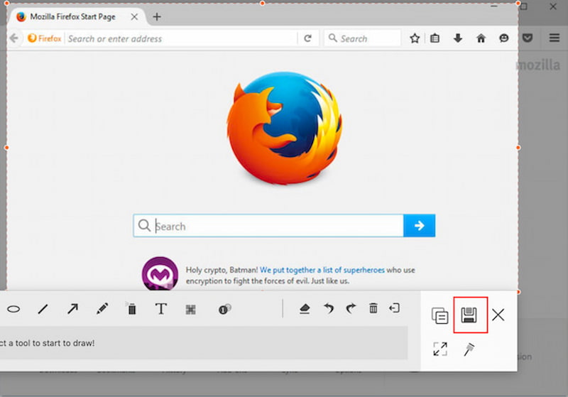Expand capture area to fullscreen

point(440,349)
